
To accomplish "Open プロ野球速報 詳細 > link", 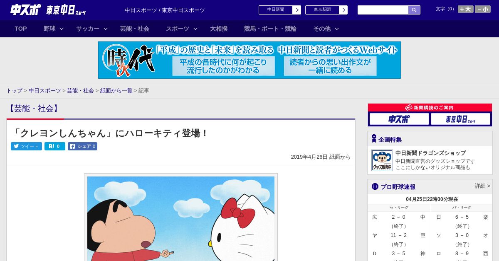I will click(x=482, y=186).
